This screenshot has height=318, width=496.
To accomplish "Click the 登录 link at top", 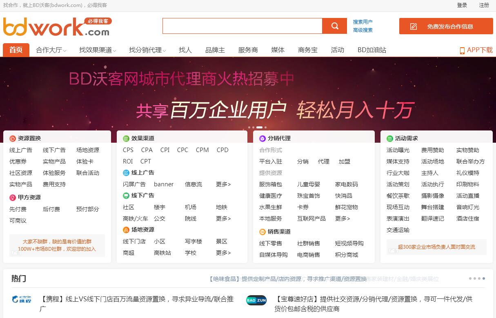I will click(x=462, y=5).
